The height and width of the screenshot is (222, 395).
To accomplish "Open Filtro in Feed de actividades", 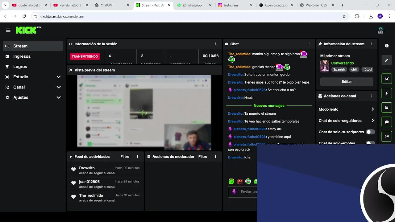I will coord(125,157).
